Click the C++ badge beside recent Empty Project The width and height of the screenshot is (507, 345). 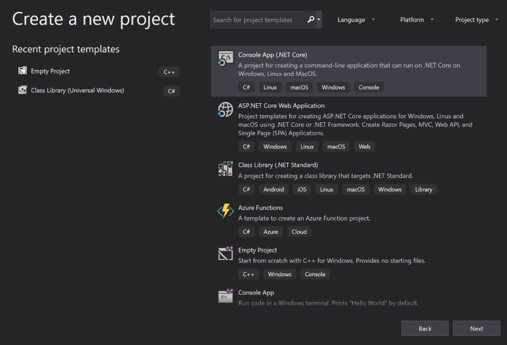169,72
